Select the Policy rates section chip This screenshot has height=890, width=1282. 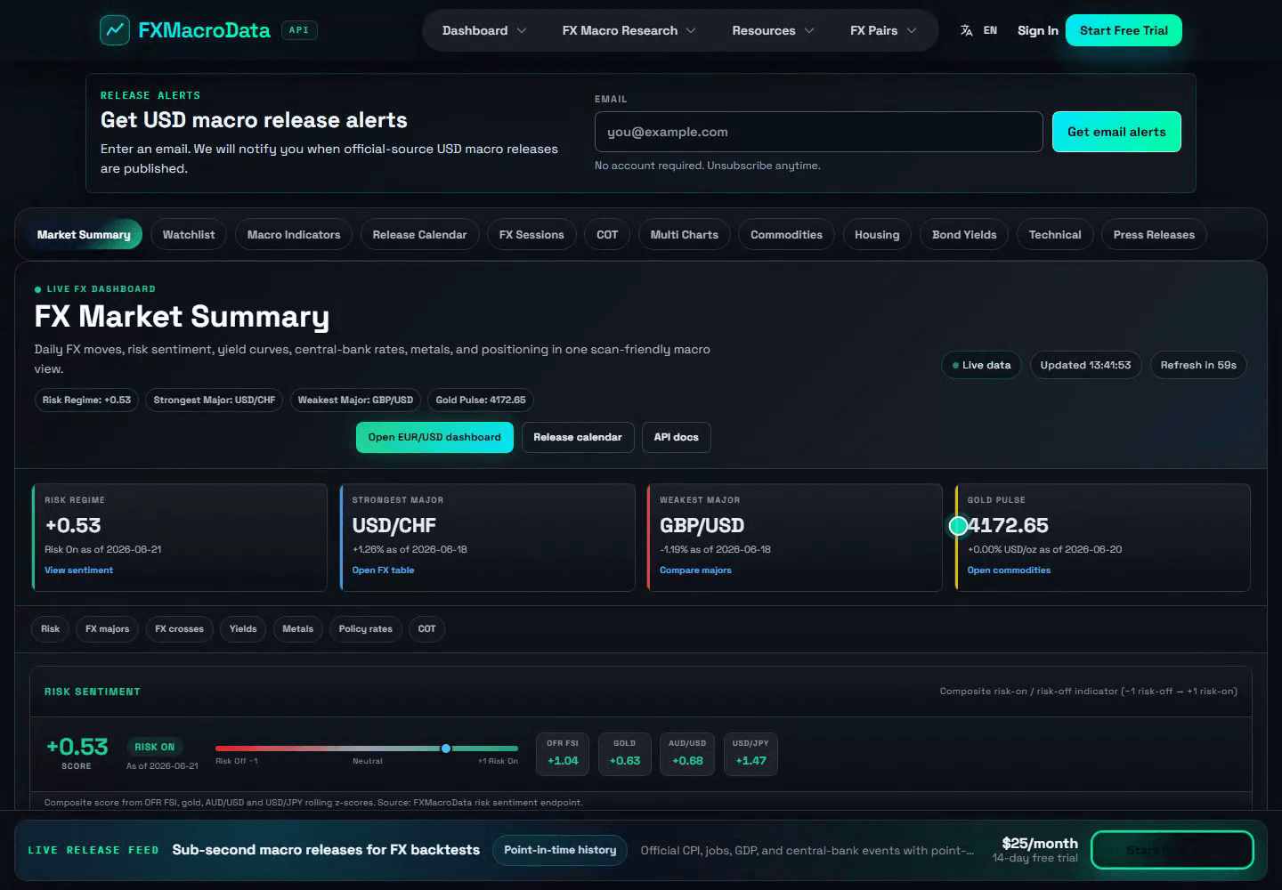pos(365,629)
